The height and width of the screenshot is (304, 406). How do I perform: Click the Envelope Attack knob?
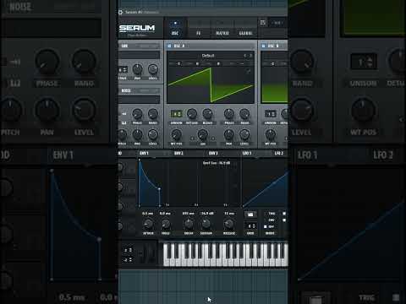click(x=148, y=224)
